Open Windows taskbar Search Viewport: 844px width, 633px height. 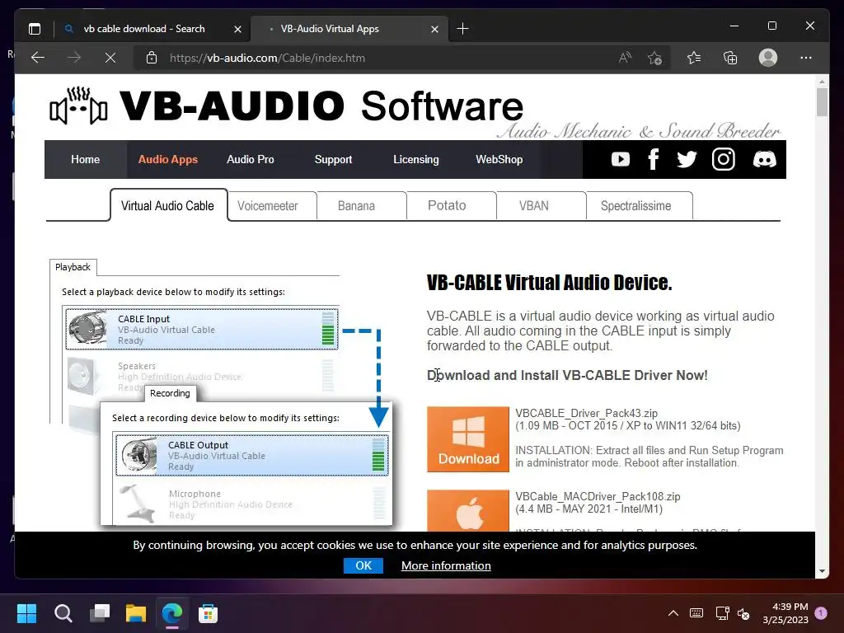click(63, 613)
